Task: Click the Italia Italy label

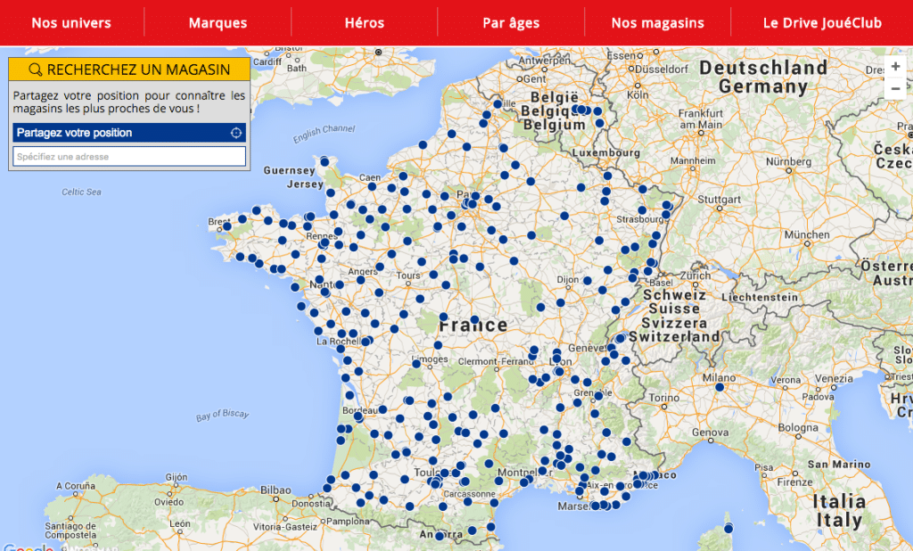Action: click(838, 511)
